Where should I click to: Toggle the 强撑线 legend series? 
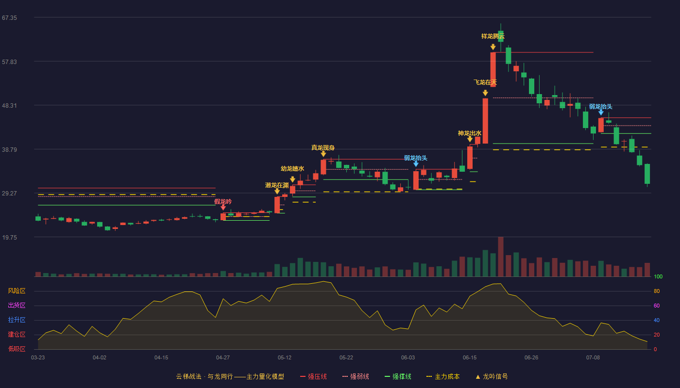(x=398, y=376)
